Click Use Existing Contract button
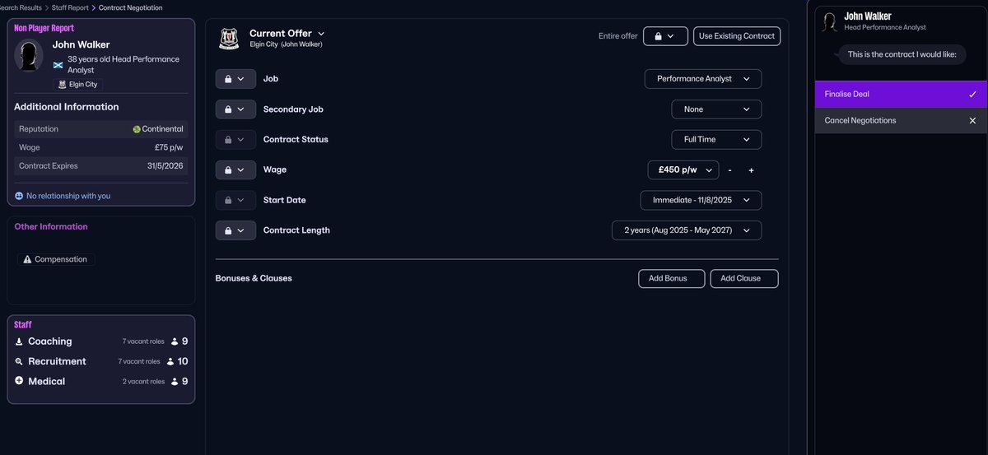Viewport: 988px width, 455px height. 737,36
